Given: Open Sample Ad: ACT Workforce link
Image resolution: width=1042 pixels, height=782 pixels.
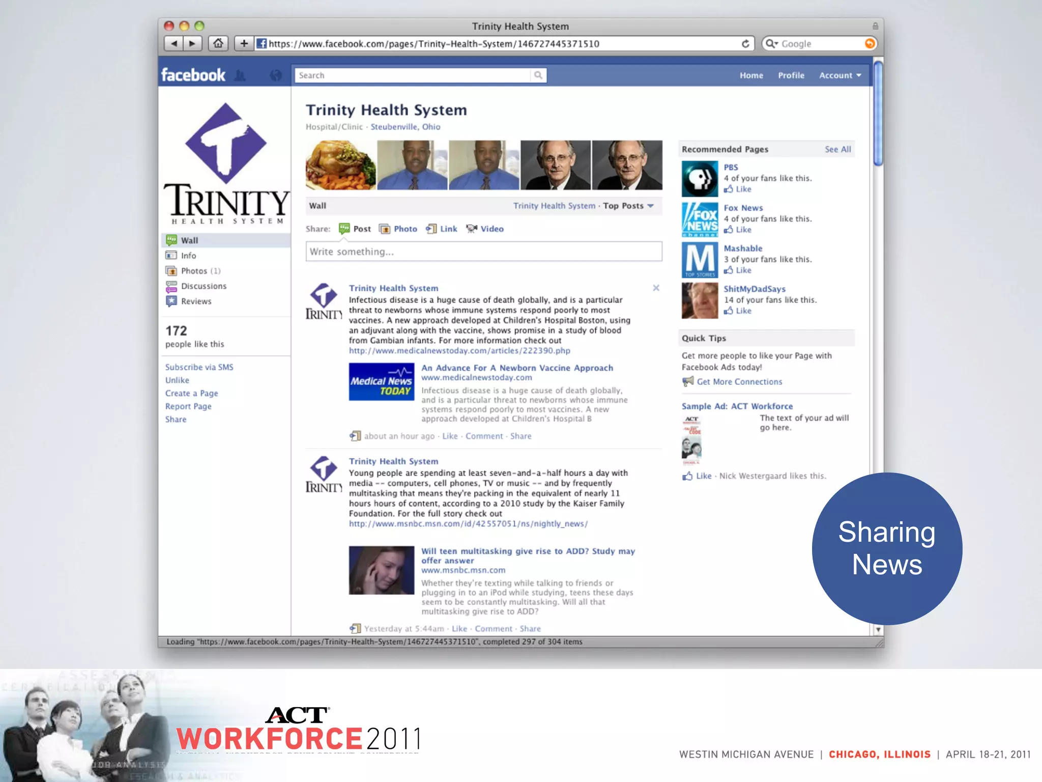Looking at the screenshot, I should click(737, 406).
